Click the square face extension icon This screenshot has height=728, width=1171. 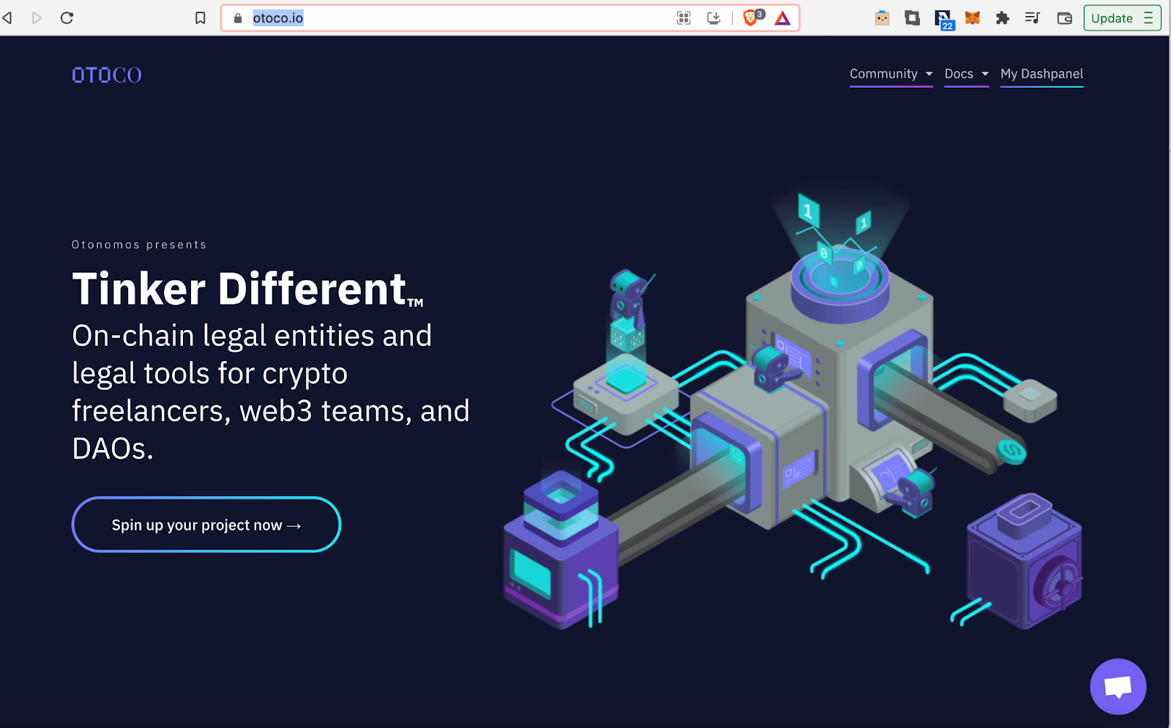(882, 18)
